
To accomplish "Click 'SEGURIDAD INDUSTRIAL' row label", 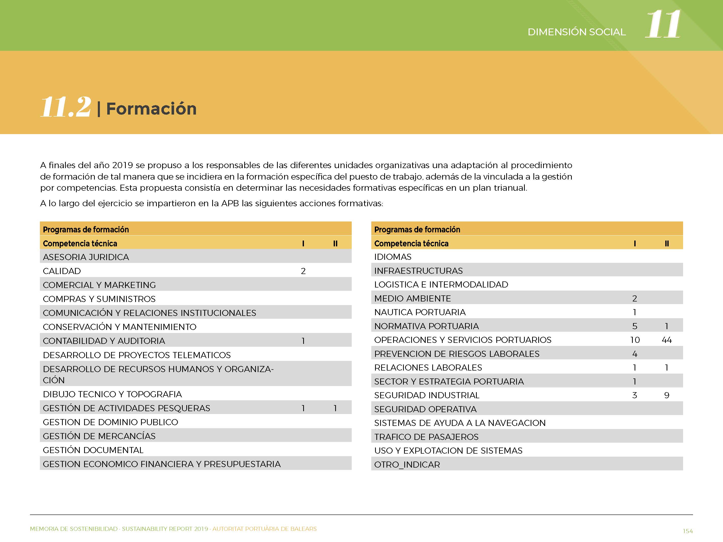I will click(427, 395).
